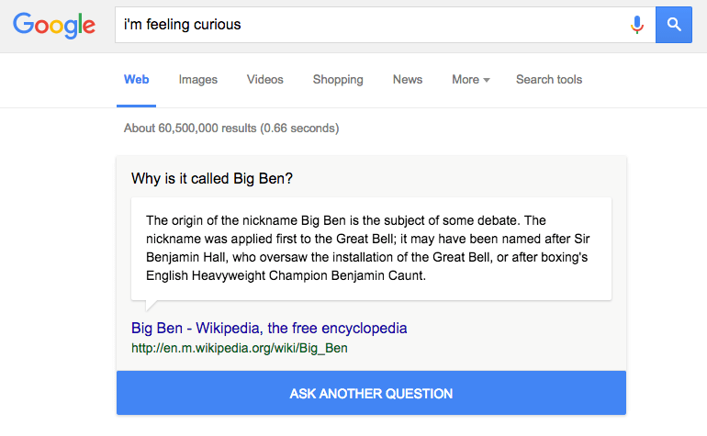This screenshot has width=707, height=436.
Task: Click the 'Why is it called Big Ben?' heading
Action: tap(212, 179)
